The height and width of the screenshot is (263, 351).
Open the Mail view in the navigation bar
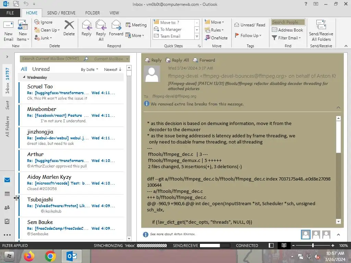(x=7, y=180)
